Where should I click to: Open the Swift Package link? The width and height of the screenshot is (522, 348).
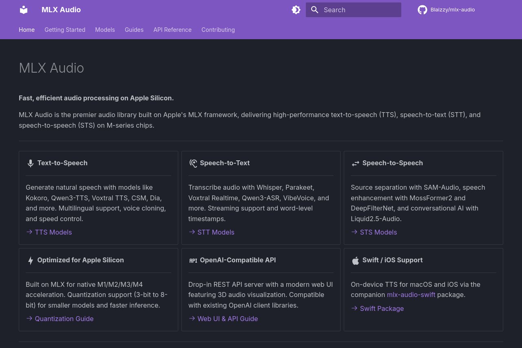coord(377,308)
